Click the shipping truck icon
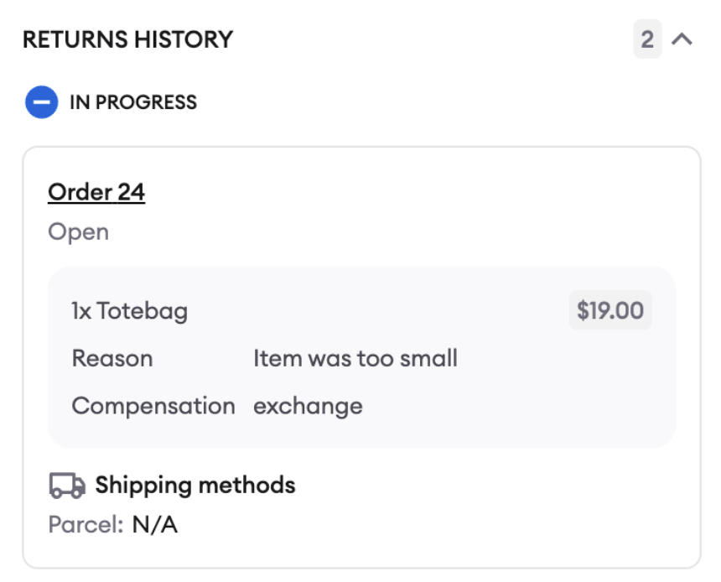Image resolution: width=721 pixels, height=582 pixels. (x=67, y=486)
